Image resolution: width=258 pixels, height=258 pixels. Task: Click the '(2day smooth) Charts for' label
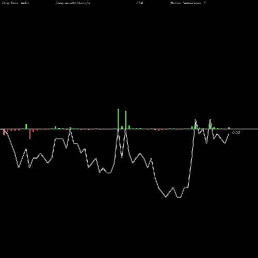pyautogui.click(x=73, y=3)
